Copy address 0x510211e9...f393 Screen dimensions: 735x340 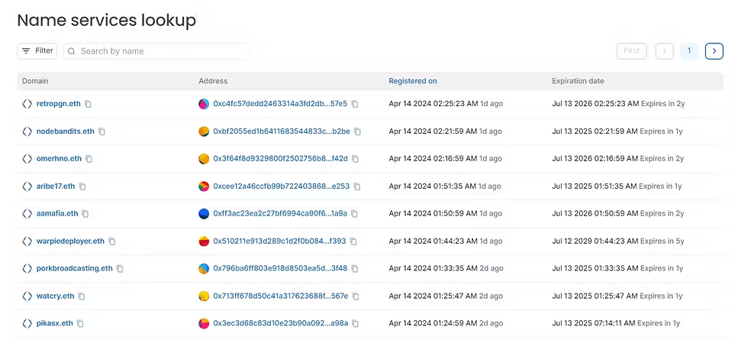(353, 241)
